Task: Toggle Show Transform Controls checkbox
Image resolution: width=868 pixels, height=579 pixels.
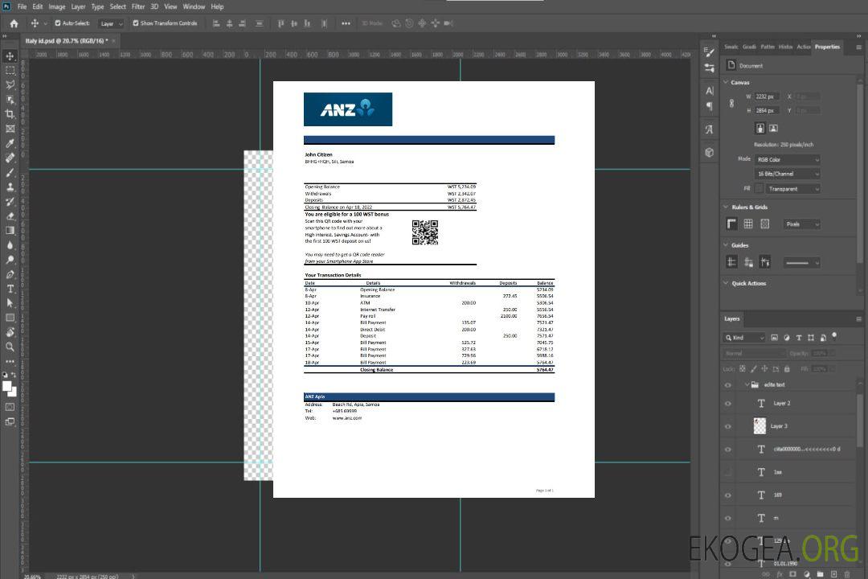Action: [136, 23]
